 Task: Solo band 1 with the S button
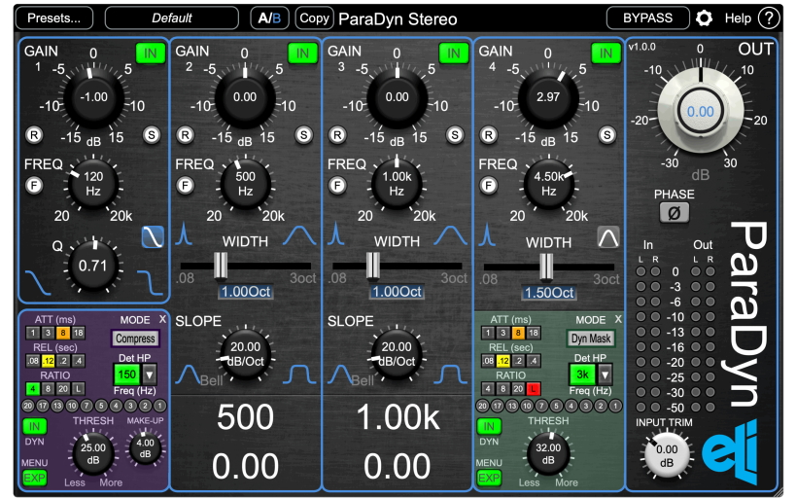pyautogui.click(x=152, y=134)
